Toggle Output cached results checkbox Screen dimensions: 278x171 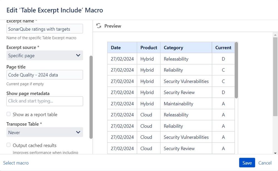(9, 145)
